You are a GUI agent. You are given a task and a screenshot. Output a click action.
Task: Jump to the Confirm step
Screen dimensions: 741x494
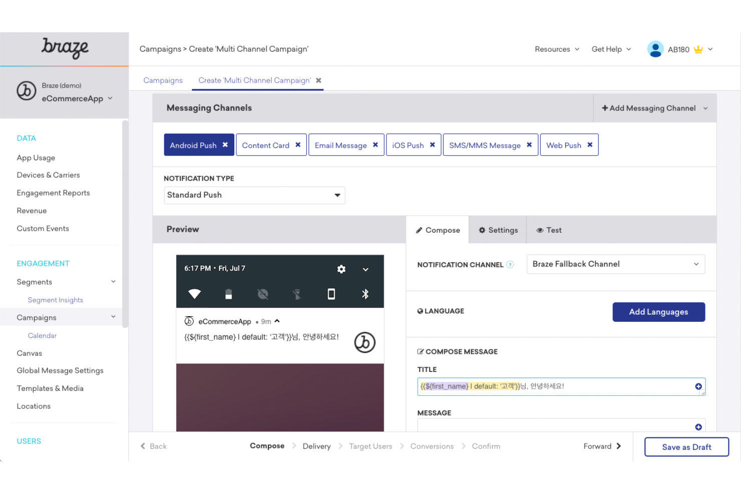point(486,446)
